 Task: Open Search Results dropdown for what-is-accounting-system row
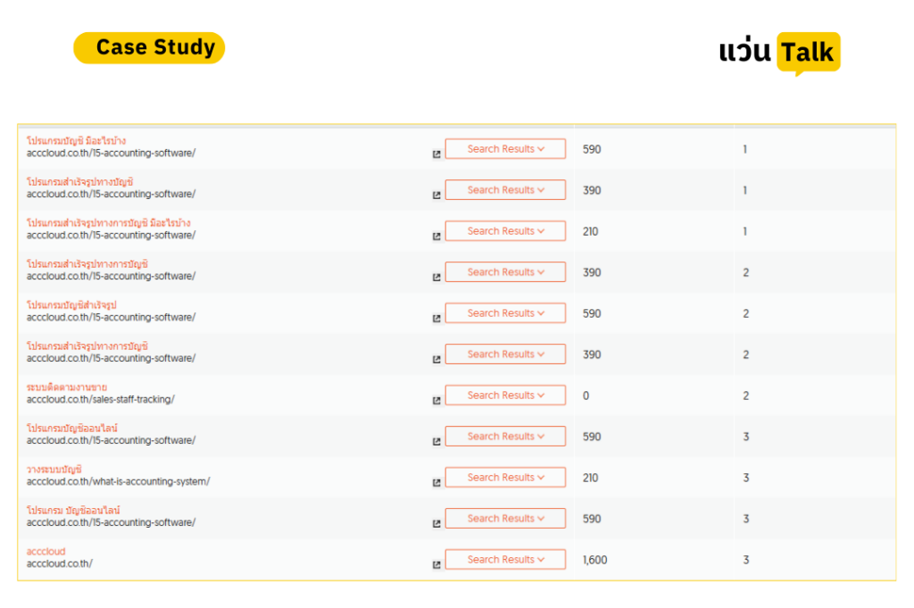(x=505, y=478)
